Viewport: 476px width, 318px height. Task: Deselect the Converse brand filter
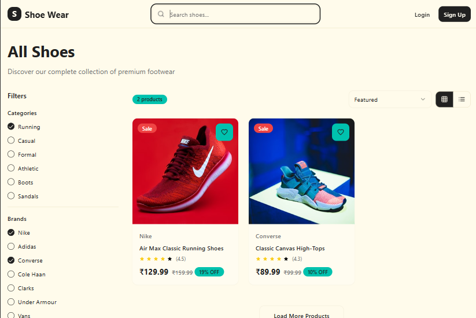pos(11,260)
